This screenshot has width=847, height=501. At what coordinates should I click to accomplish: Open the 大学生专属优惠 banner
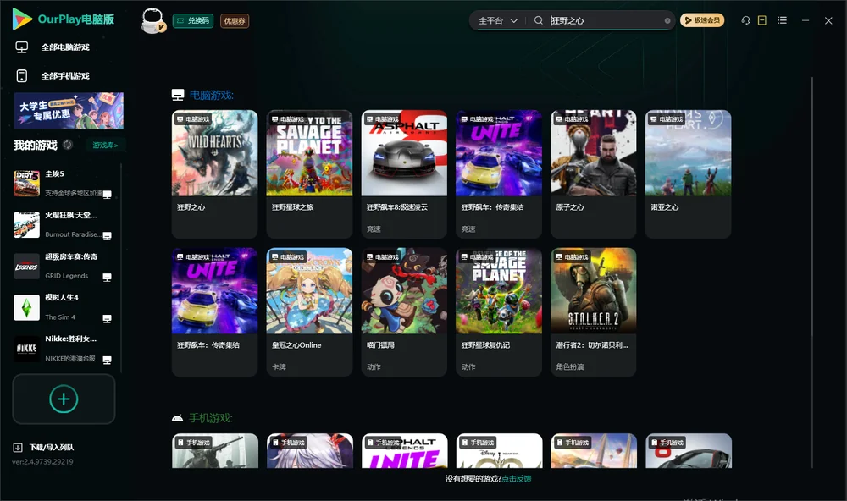(x=69, y=110)
